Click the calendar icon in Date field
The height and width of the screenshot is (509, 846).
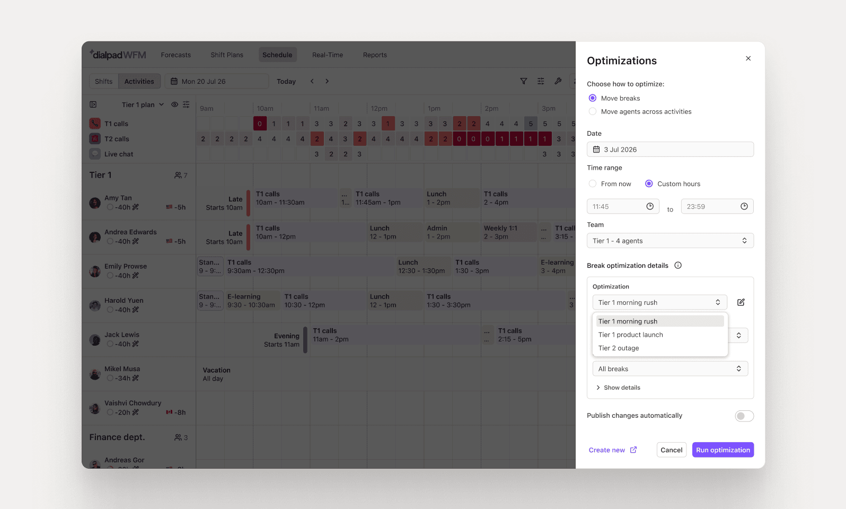tap(596, 150)
